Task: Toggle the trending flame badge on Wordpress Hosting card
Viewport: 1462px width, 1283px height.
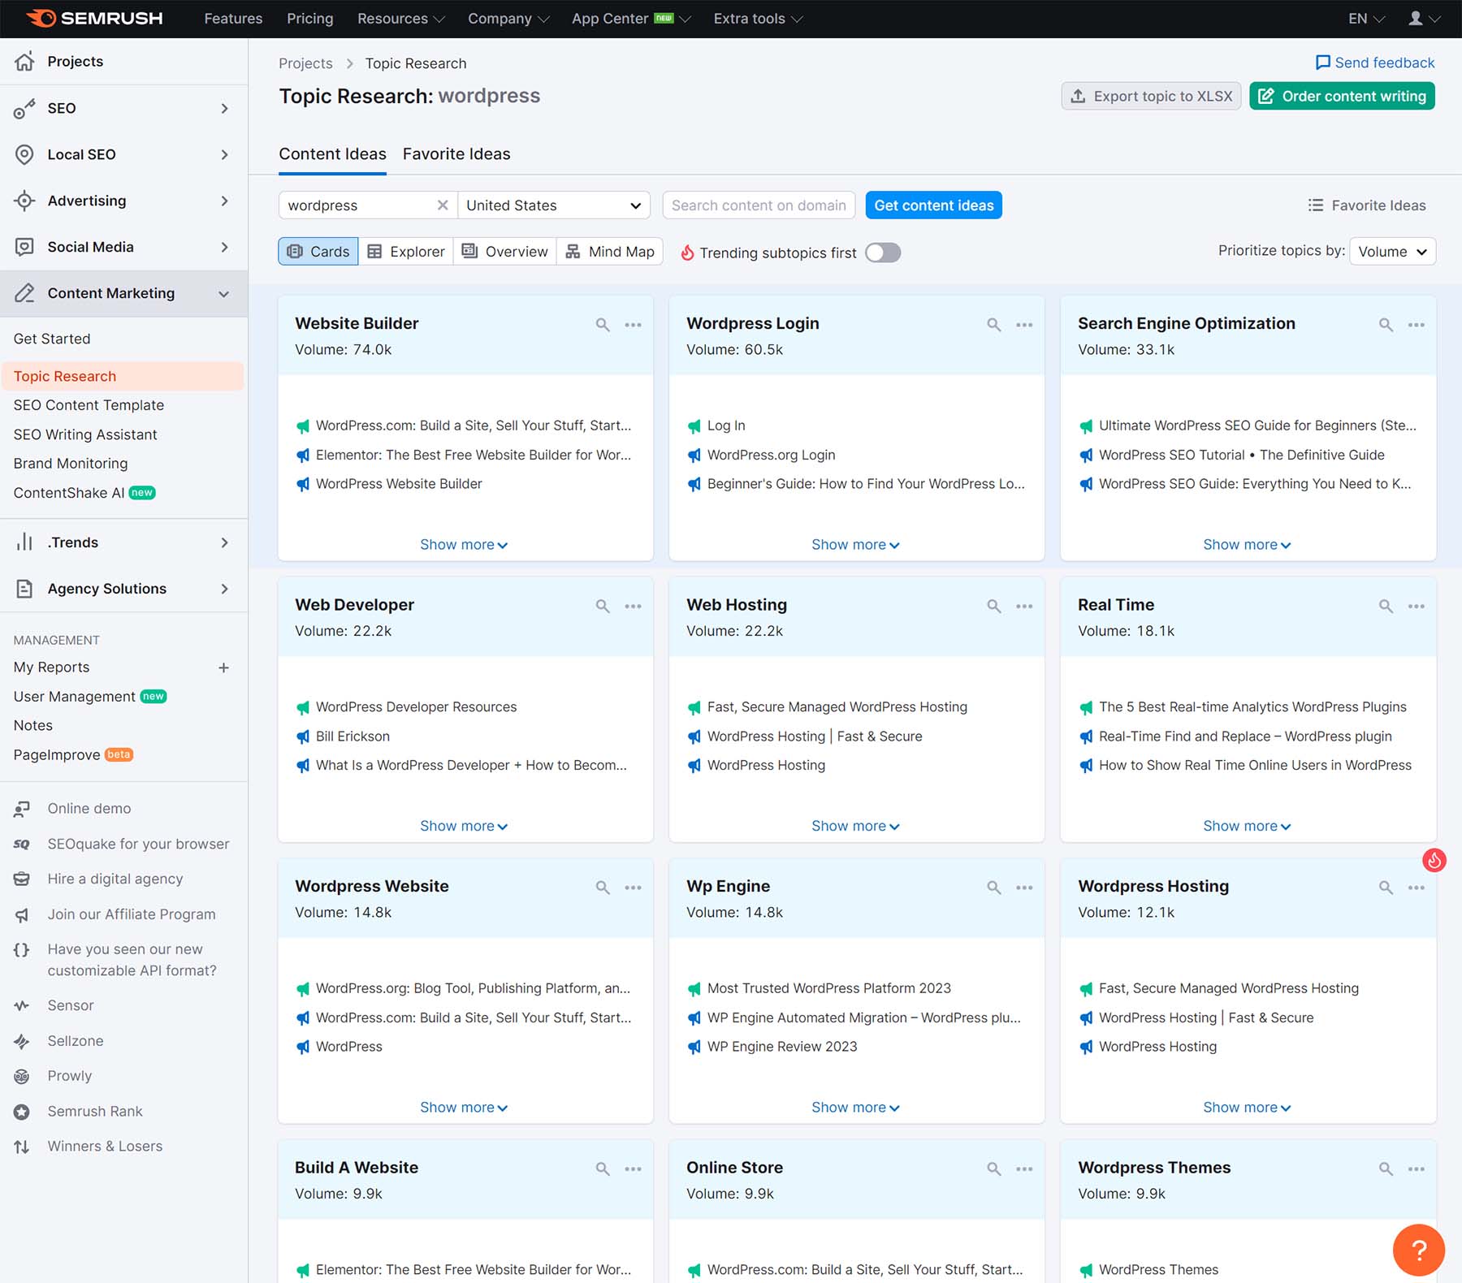Action: pos(1434,860)
